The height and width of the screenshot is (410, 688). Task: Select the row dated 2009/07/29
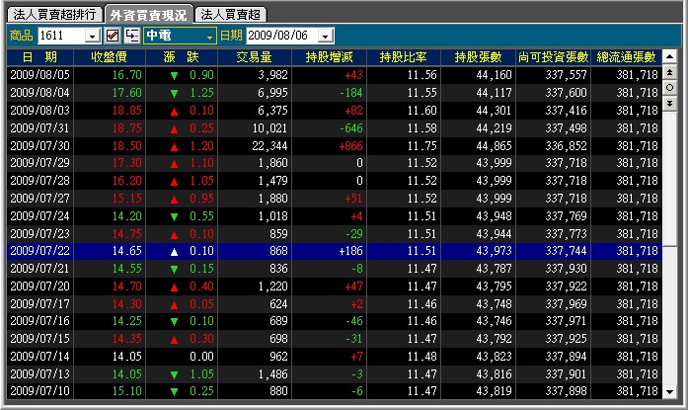point(335,163)
